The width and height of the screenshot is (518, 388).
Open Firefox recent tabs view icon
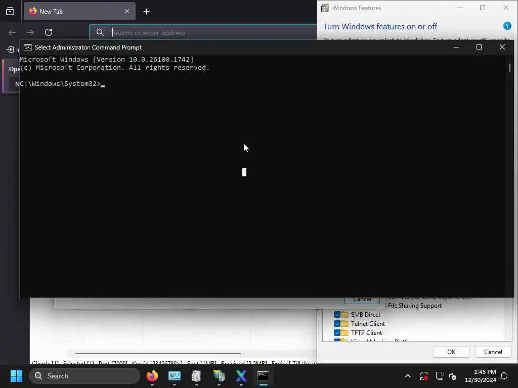[x=10, y=12]
